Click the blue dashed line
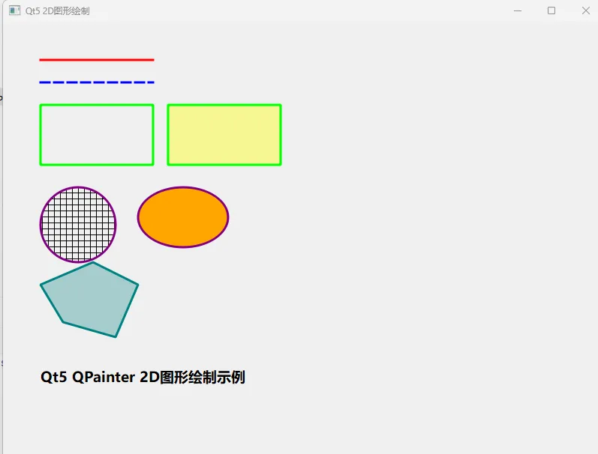Screen dimensions: 598x454 [97, 82]
